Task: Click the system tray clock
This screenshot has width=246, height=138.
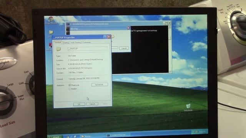Action: tap(202, 132)
